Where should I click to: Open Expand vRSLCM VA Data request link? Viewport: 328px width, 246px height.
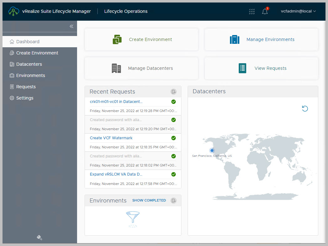116,174
